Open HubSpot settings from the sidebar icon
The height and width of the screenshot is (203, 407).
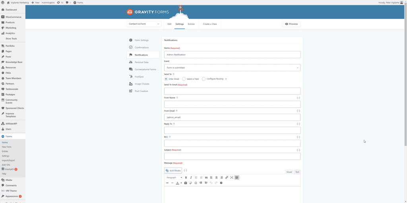131,77
